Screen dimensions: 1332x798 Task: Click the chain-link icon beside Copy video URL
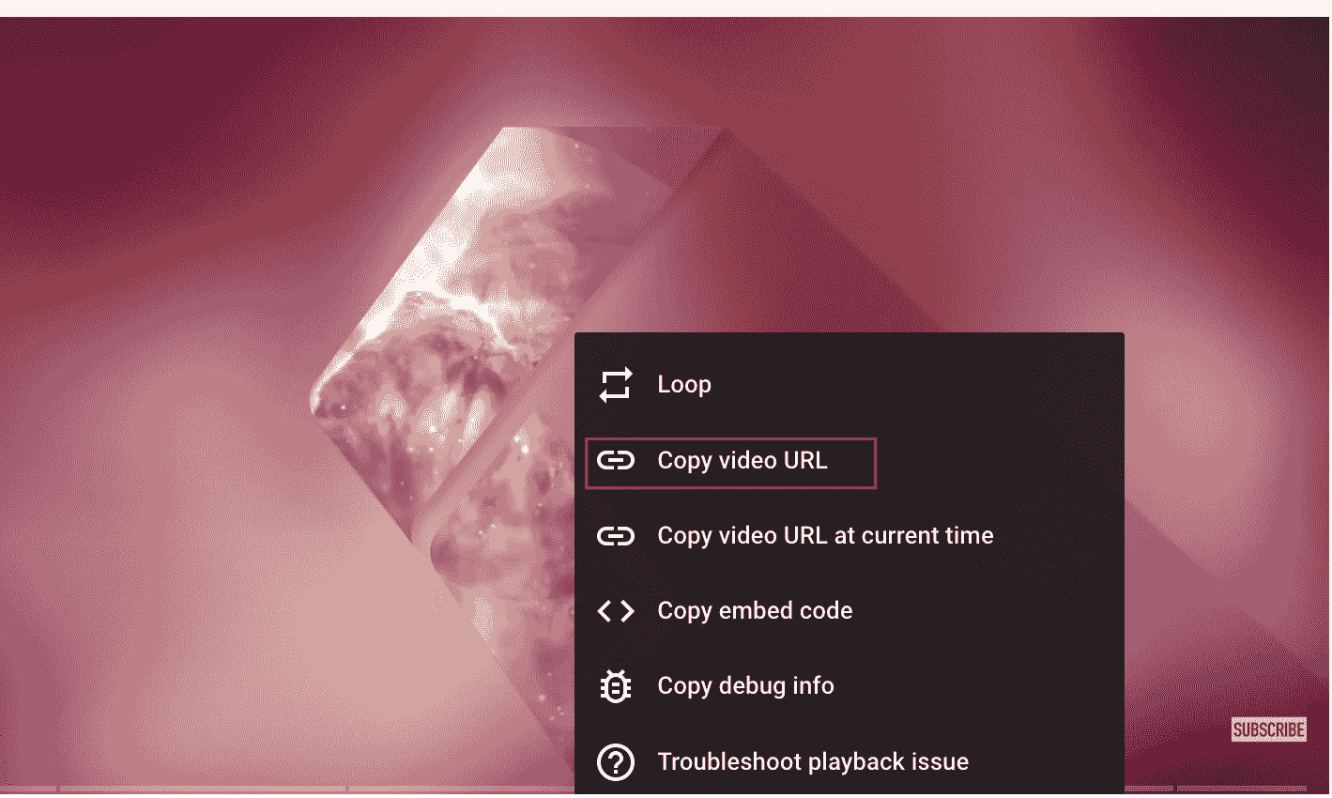pyautogui.click(x=616, y=461)
